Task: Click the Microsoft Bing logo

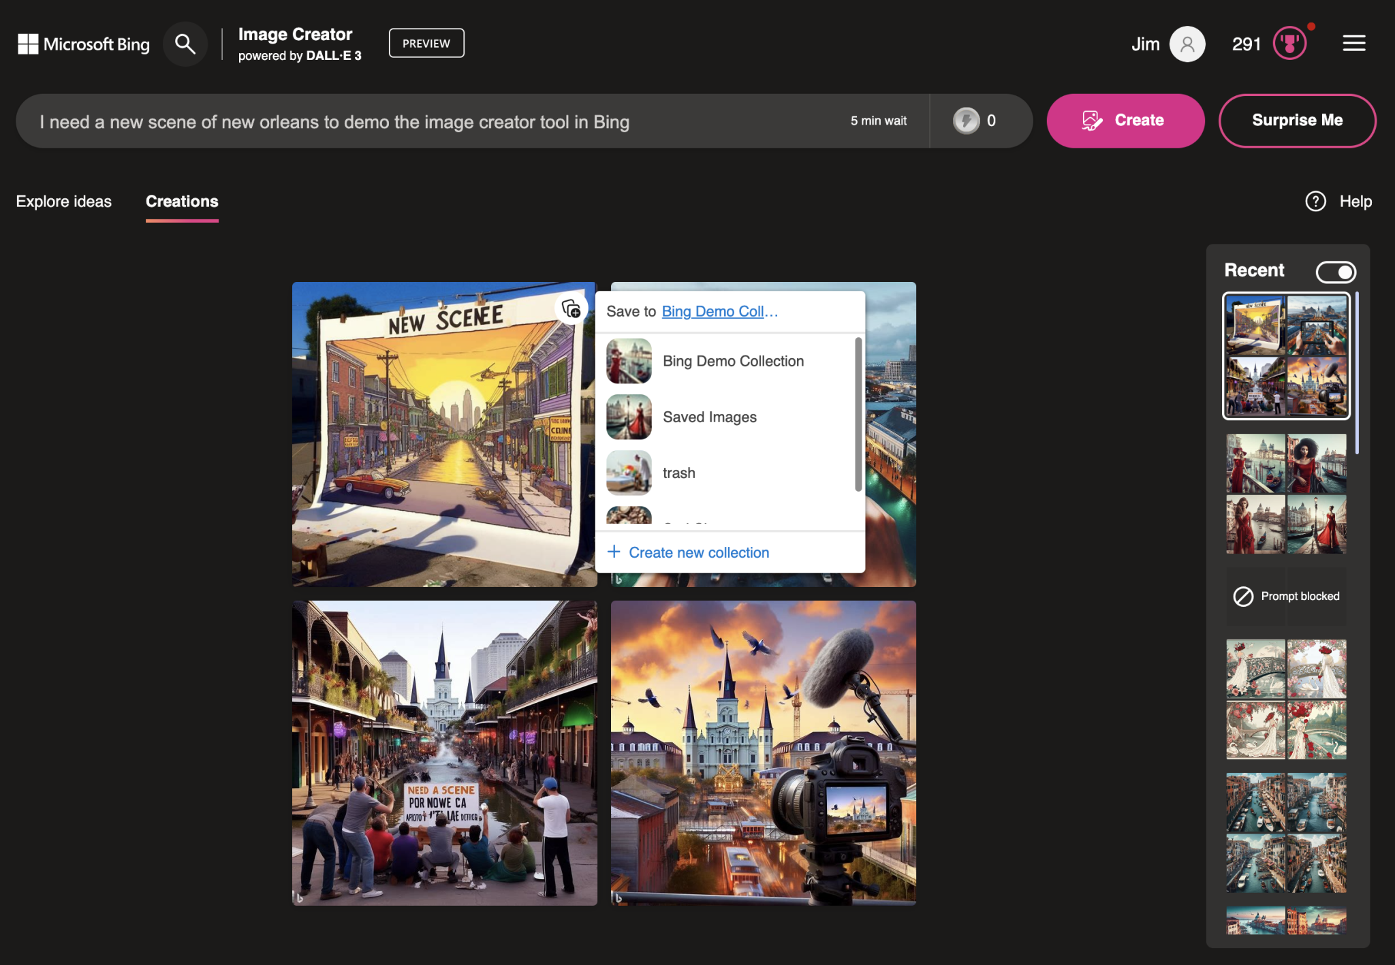Action: click(x=82, y=44)
